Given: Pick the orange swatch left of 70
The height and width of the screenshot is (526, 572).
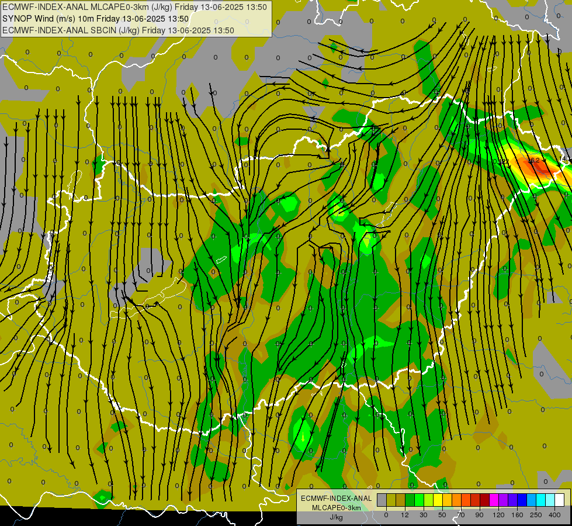Looking at the screenshot, I should click(x=456, y=500).
